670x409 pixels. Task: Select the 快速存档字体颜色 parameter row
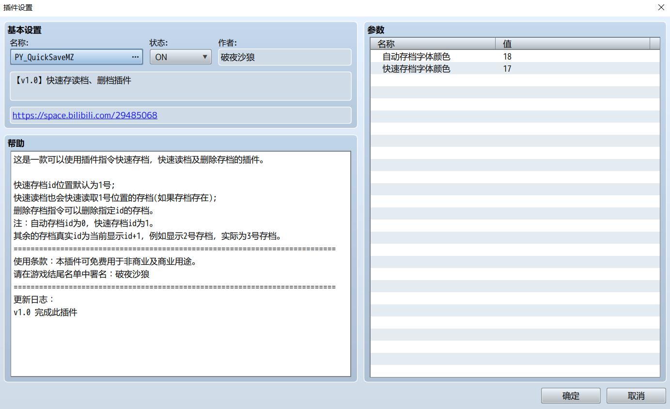[515, 69]
